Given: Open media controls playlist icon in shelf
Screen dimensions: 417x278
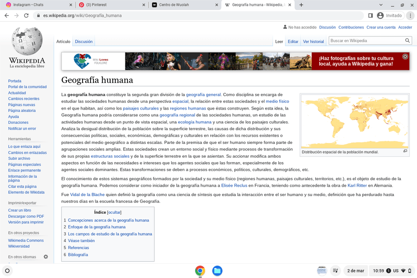Looking at the screenshot, I should pos(336,271).
